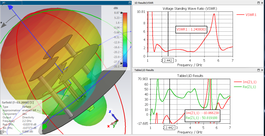Click the y axis label of triad
Screen dimensions: 265x136
coord(114,125)
